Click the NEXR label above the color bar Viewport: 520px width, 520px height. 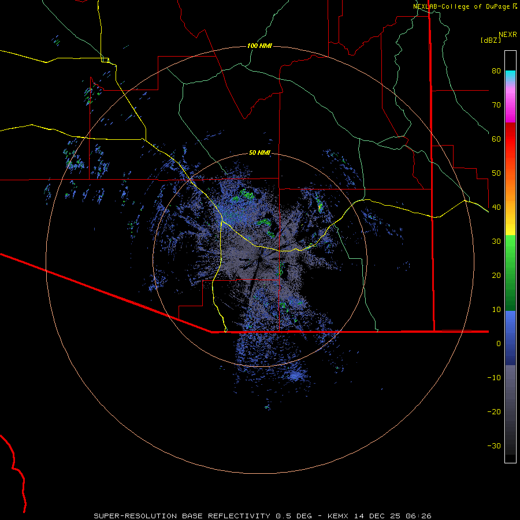pyautogui.click(x=507, y=35)
